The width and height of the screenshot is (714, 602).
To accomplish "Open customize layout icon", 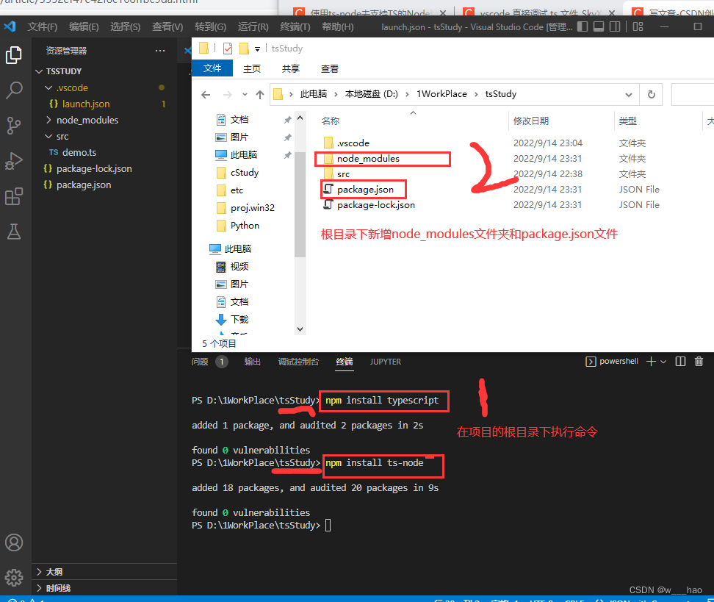I will pyautogui.click(x=638, y=26).
